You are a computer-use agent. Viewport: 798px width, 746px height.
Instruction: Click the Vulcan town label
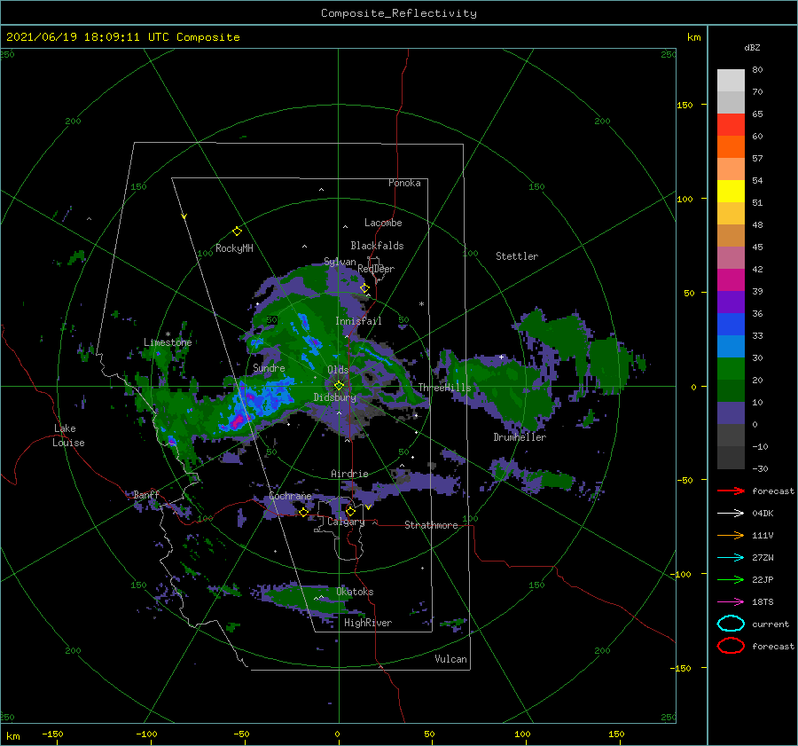[451, 659]
